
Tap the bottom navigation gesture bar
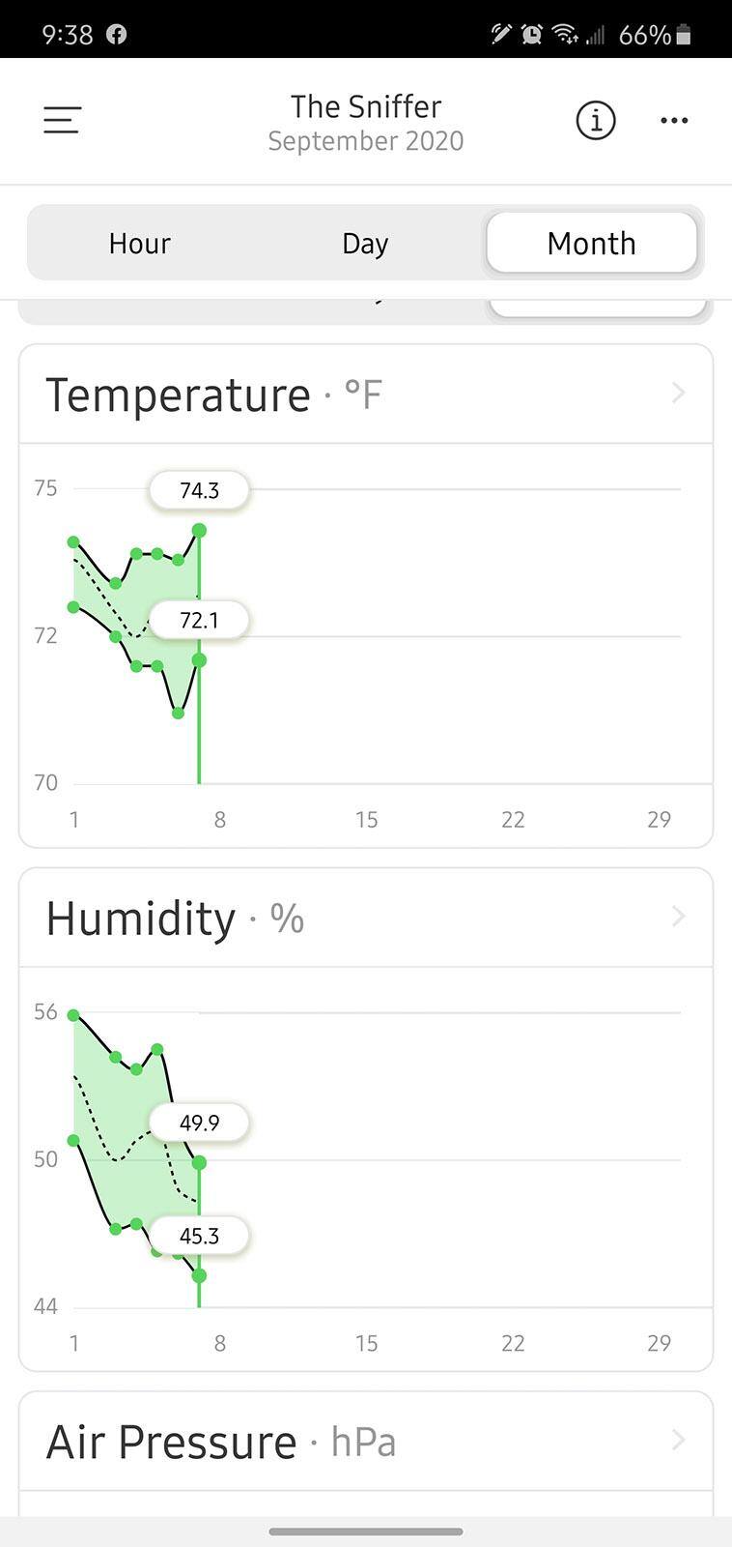tap(366, 1532)
